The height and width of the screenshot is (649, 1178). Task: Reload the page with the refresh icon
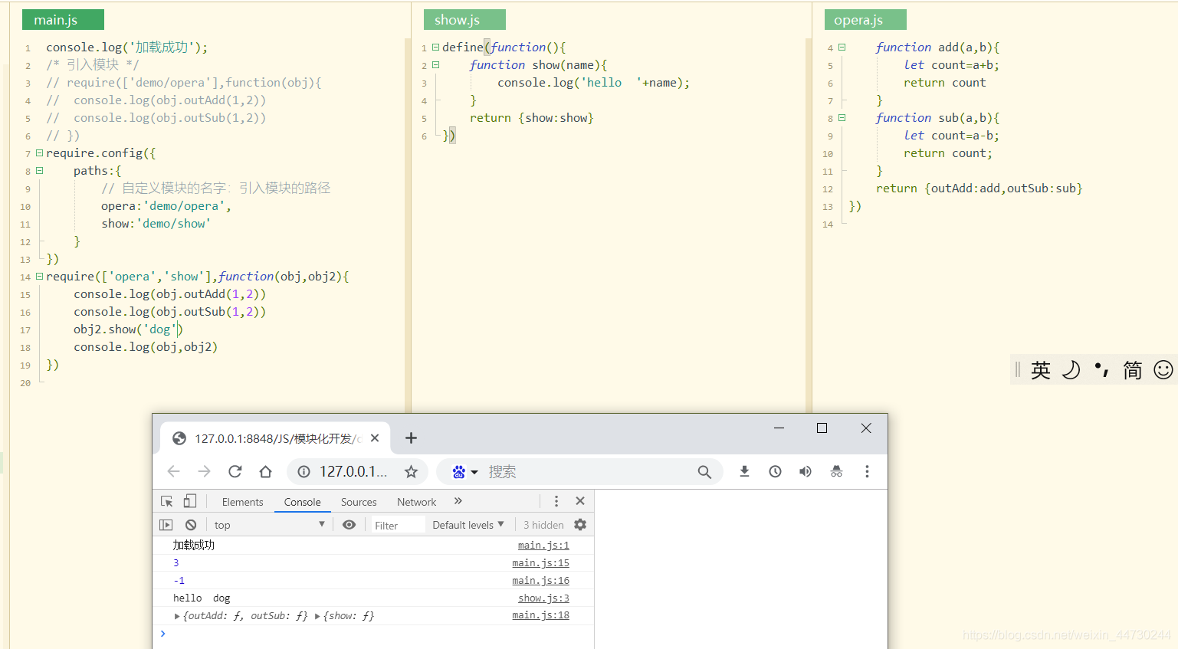tap(235, 471)
